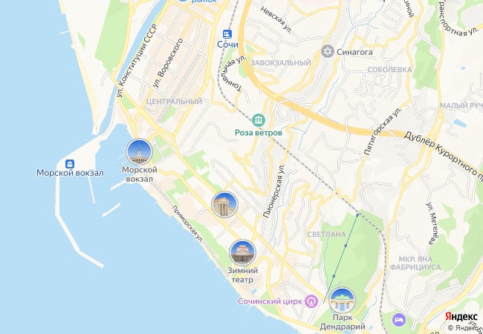Select the Завокзальный district label

281,63
